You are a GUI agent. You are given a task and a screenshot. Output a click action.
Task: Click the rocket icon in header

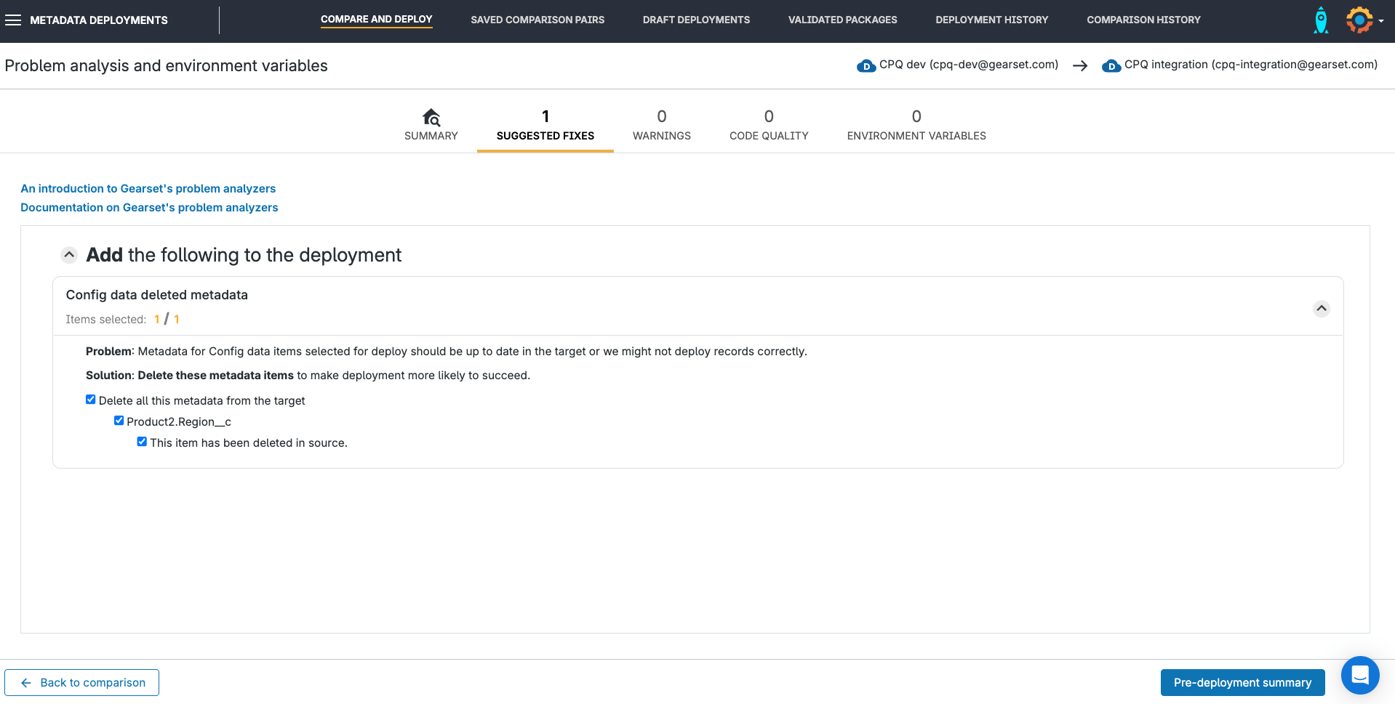coord(1321,20)
